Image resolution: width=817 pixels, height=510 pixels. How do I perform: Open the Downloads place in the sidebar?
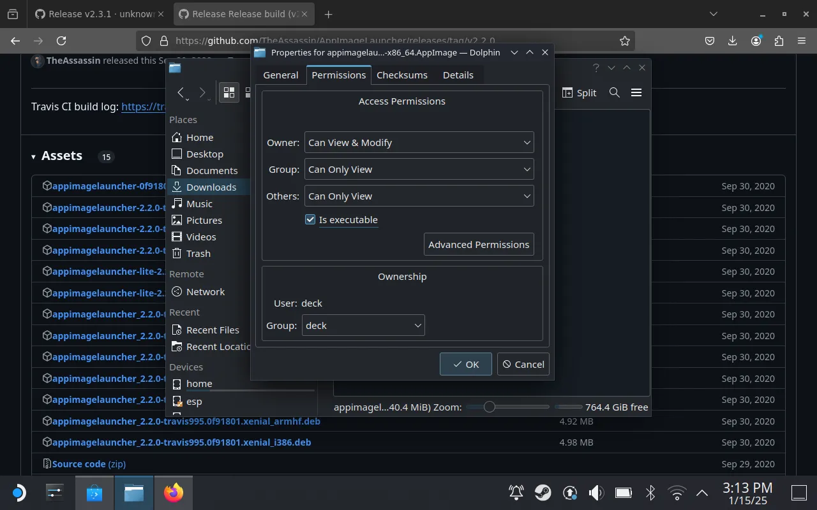(x=211, y=187)
